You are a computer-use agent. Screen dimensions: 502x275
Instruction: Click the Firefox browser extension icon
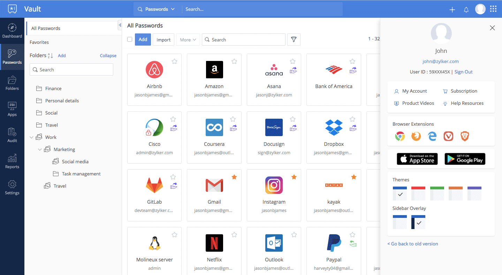pyautogui.click(x=416, y=136)
